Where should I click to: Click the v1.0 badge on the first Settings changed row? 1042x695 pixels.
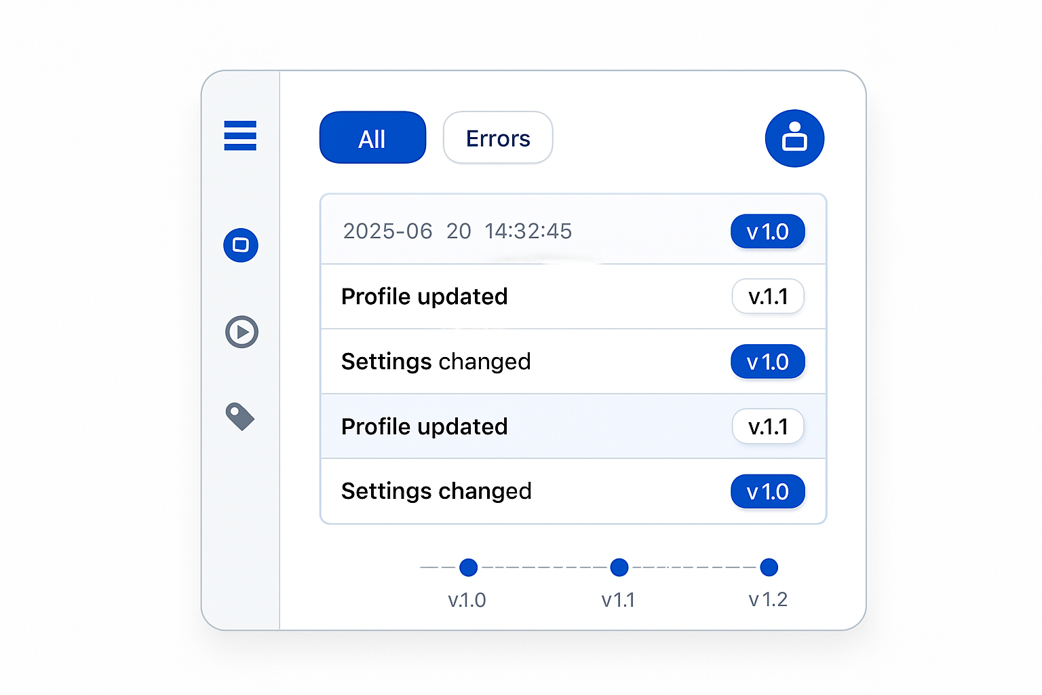[x=768, y=362]
